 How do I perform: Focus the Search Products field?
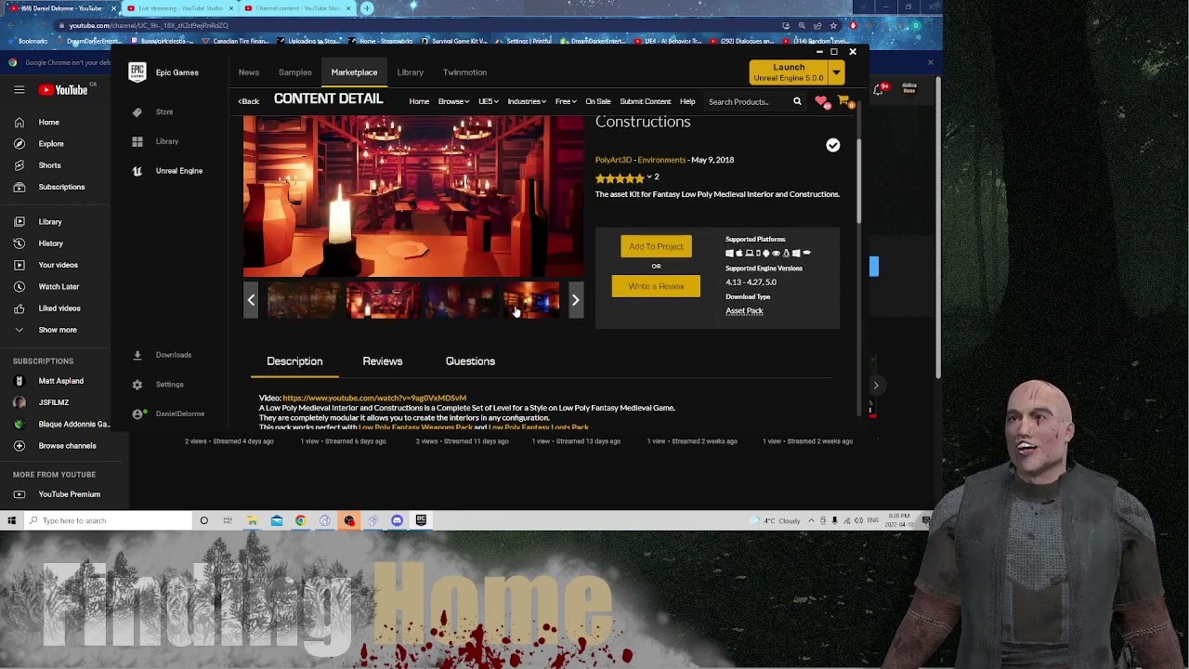[x=746, y=101]
